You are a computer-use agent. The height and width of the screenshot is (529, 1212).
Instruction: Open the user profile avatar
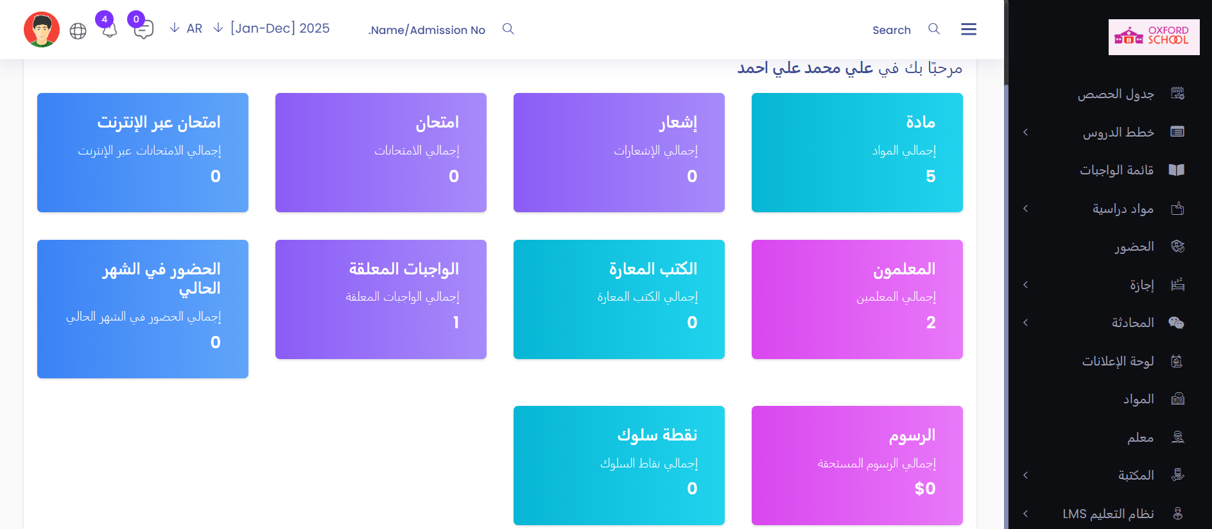coord(42,29)
